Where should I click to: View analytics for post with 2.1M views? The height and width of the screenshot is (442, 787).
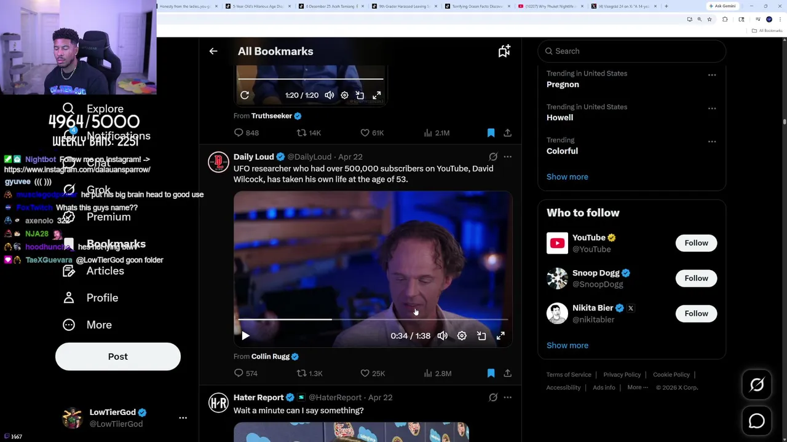(437, 133)
